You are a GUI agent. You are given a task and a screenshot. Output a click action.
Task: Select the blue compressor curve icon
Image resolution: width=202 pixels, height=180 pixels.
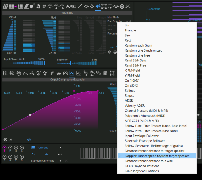tap(72, 73)
